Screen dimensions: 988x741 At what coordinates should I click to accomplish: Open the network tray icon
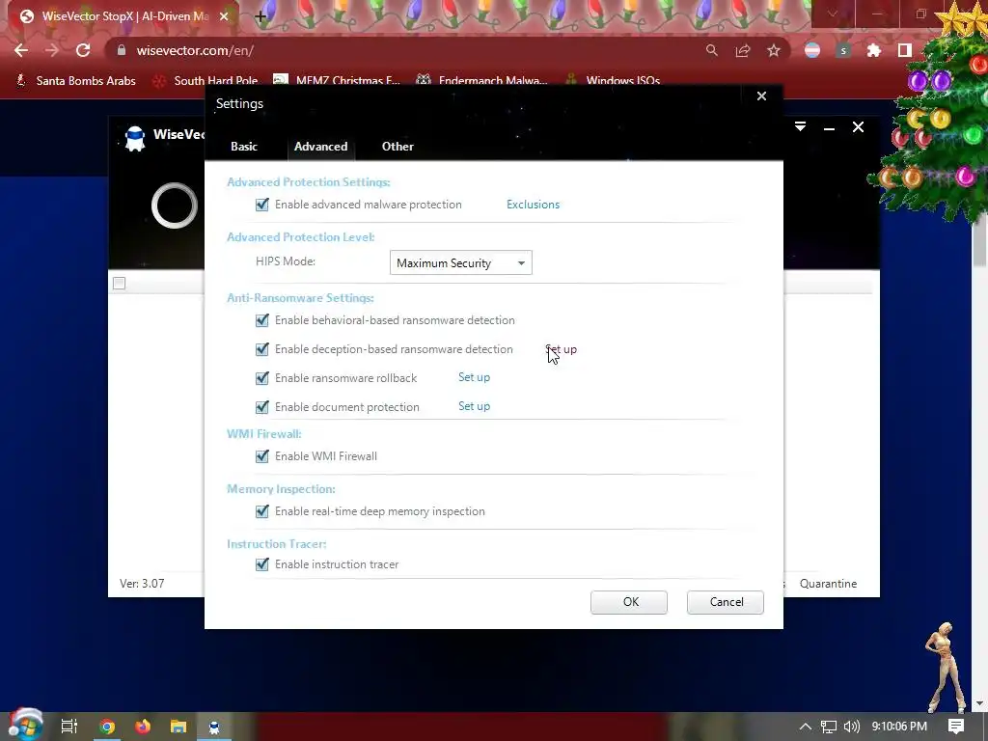[x=829, y=727]
